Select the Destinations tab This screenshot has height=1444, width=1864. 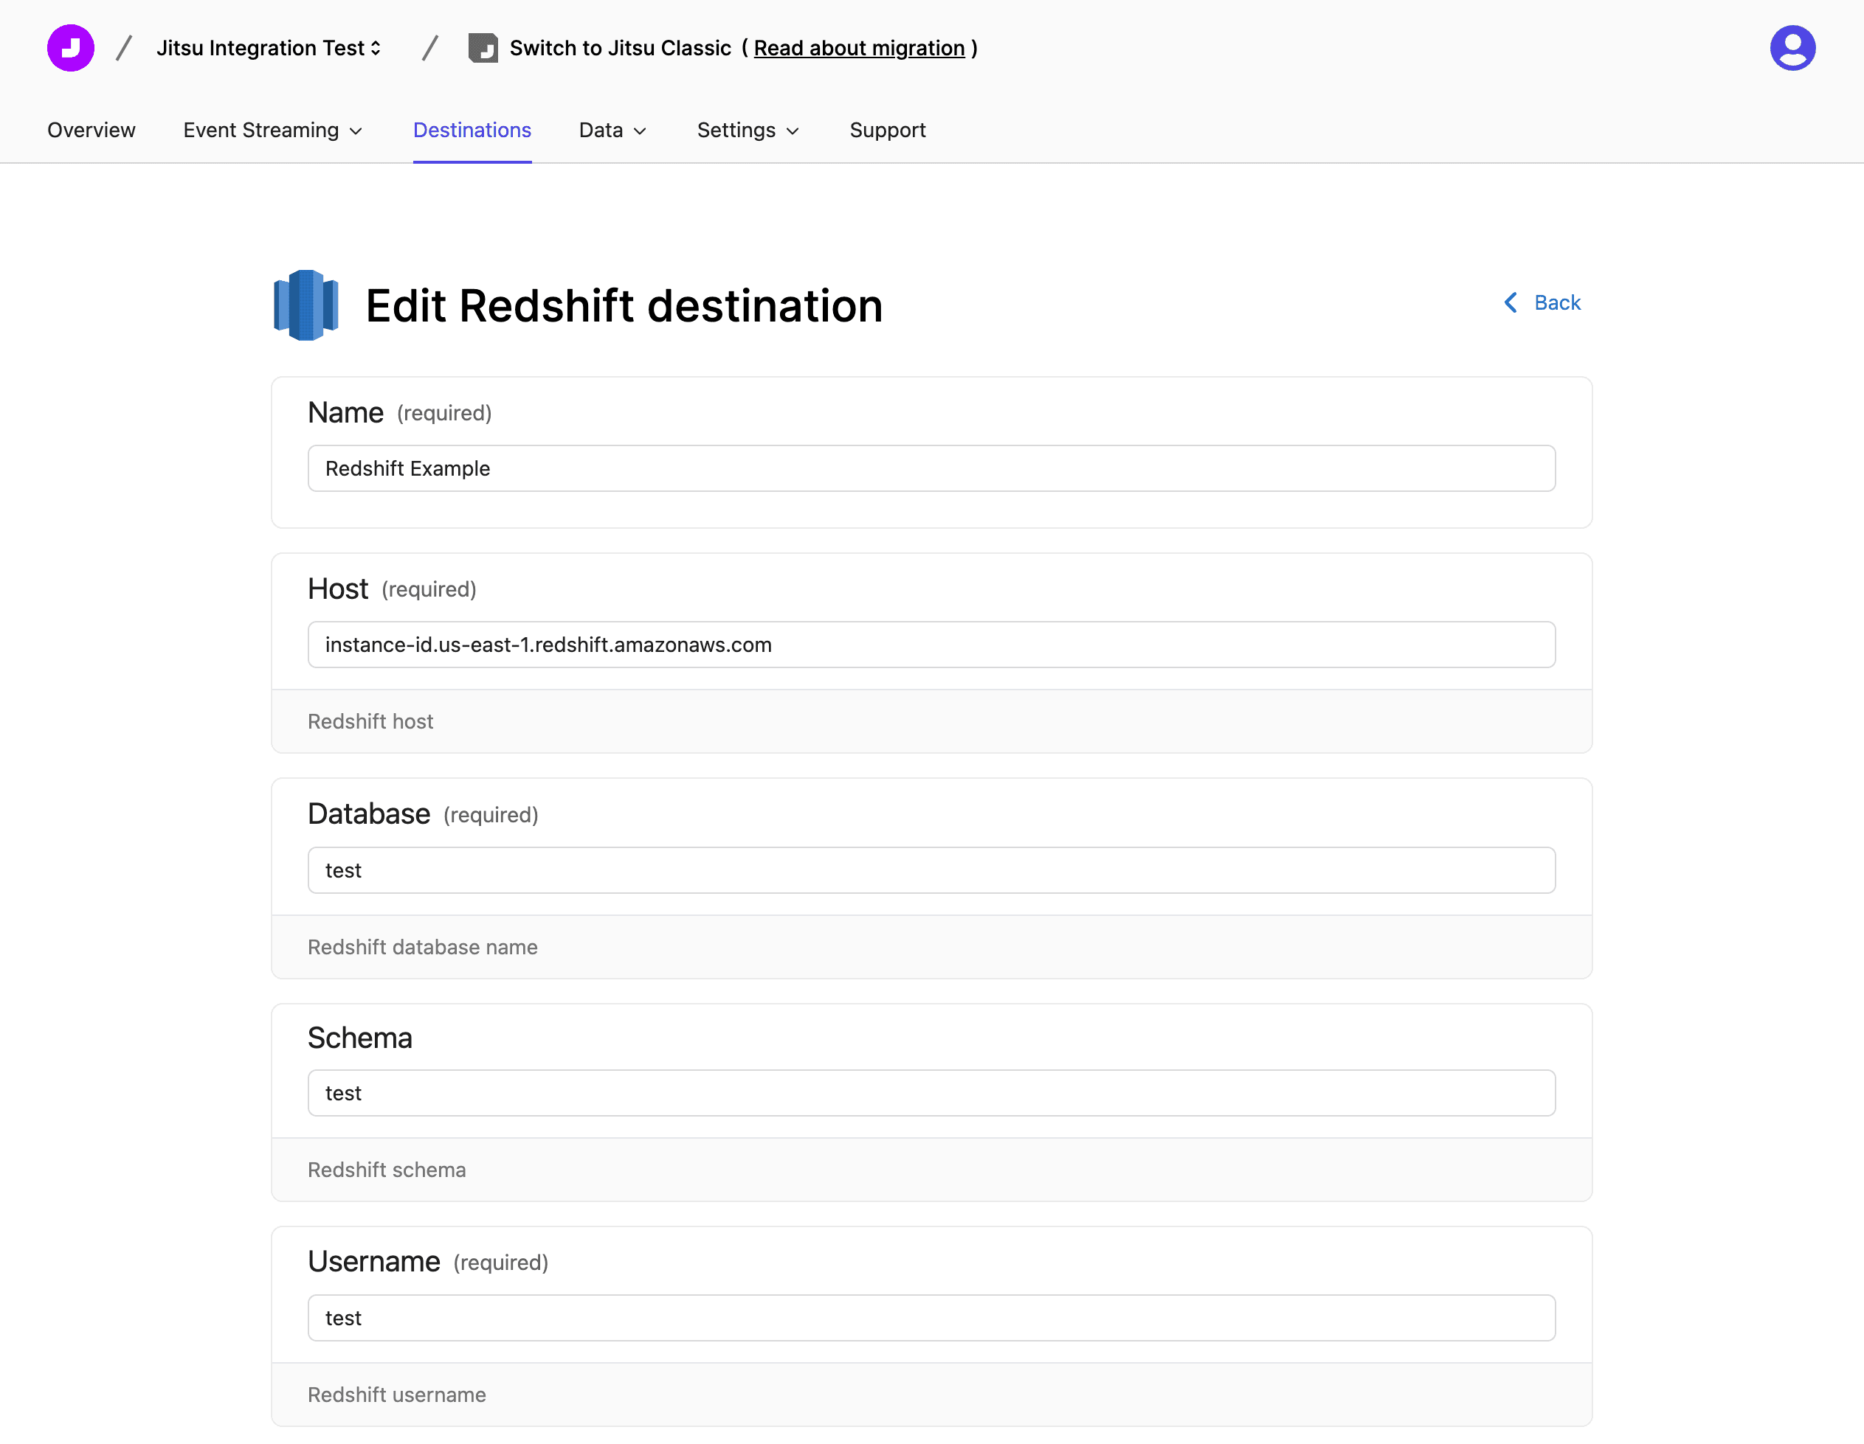coord(472,131)
